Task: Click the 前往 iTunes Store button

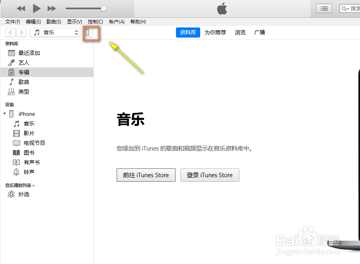Action: click(146, 175)
